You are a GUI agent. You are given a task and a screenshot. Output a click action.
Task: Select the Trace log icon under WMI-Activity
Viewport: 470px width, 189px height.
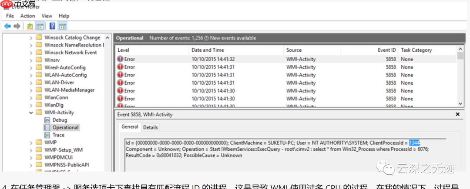[x=47, y=135]
